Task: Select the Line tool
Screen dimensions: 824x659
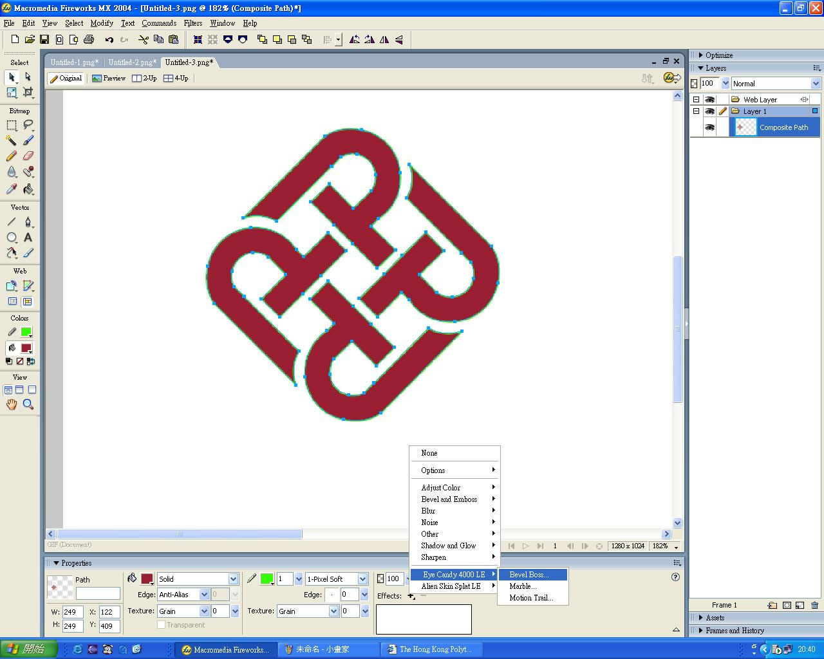Action: click(x=12, y=222)
